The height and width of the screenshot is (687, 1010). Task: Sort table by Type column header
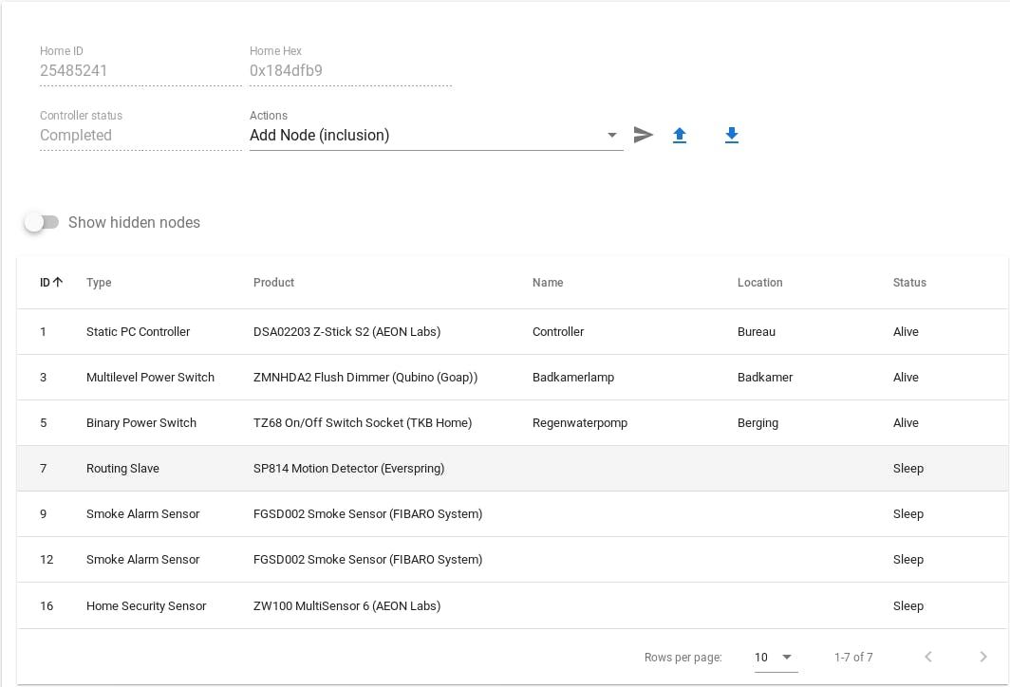click(x=99, y=283)
